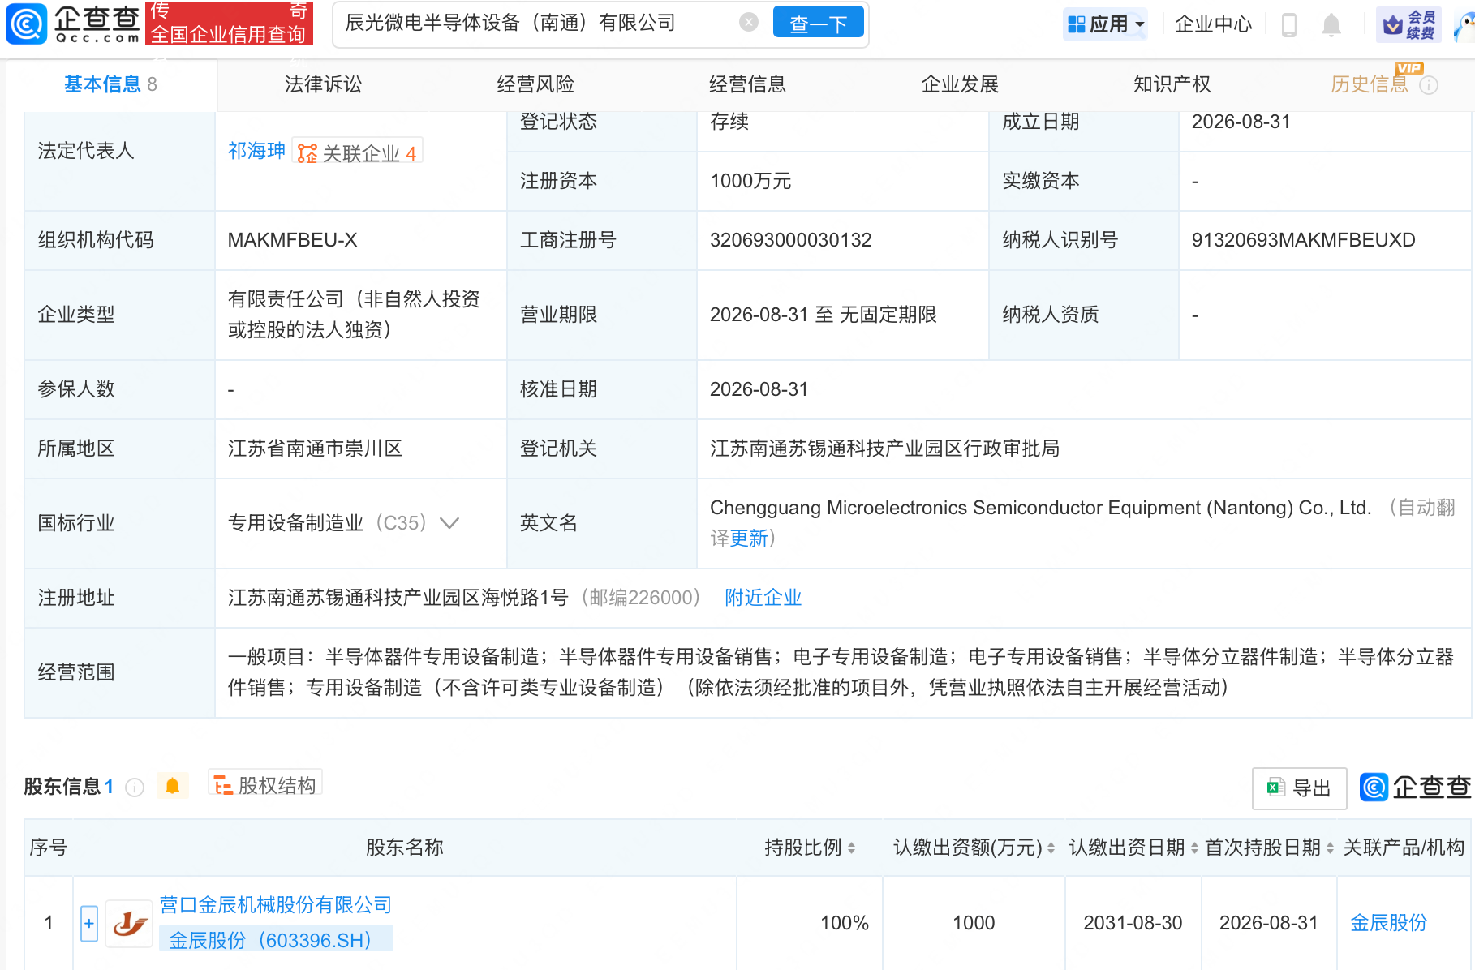Select the credit code 91320693MAKMFBEUXD
The width and height of the screenshot is (1475, 970).
[1303, 240]
